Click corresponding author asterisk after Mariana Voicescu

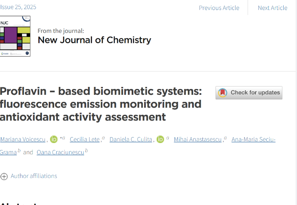[61, 138]
